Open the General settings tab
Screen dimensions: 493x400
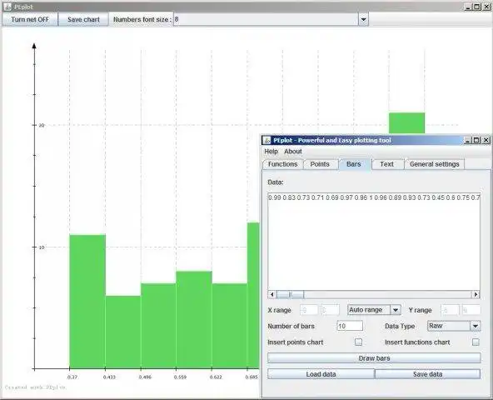434,164
